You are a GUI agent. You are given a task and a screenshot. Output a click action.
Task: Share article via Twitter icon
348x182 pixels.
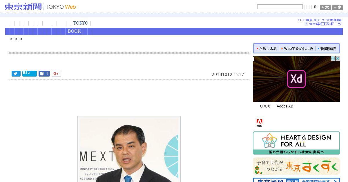(x=16, y=74)
